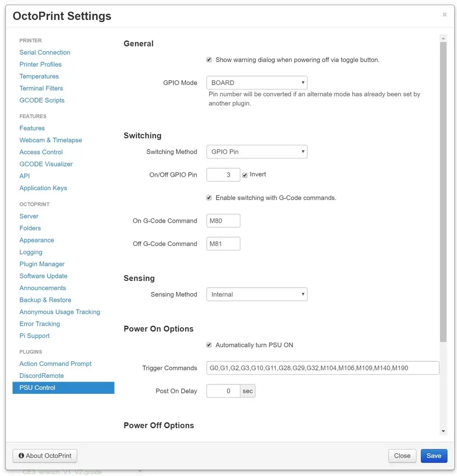Click the Post On Delay field
The image size is (457, 476).
[223, 391]
